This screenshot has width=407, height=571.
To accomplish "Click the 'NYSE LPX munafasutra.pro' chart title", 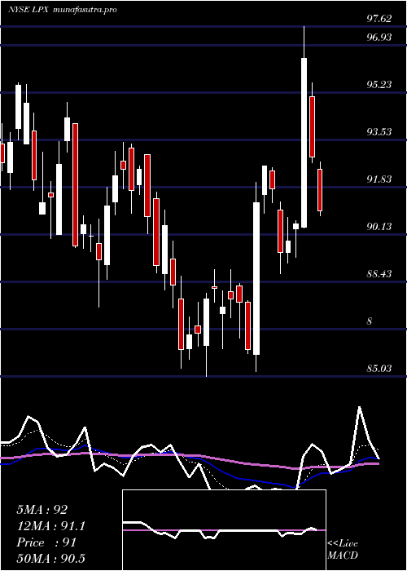I will click(x=63, y=10).
